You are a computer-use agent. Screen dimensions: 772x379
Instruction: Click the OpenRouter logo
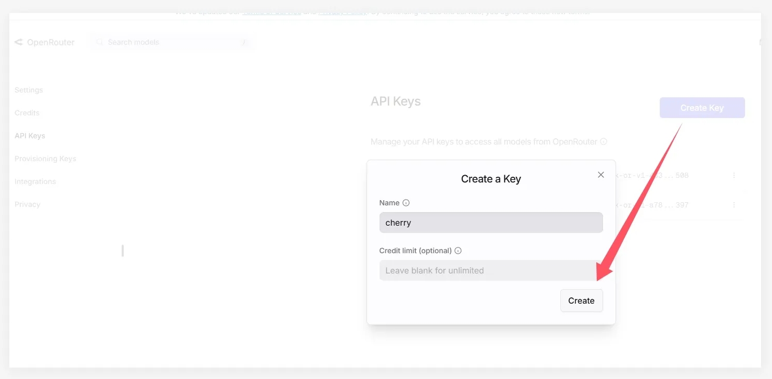point(45,42)
